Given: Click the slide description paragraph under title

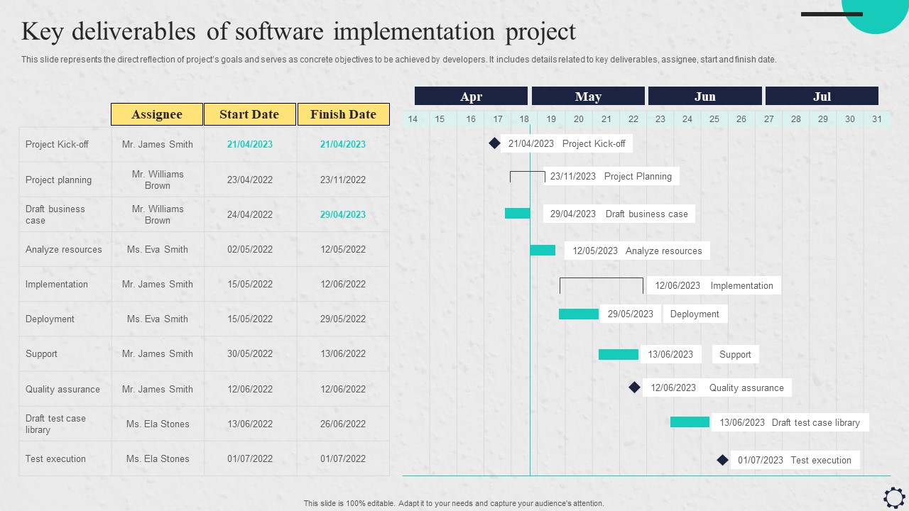Looking at the screenshot, I should (x=399, y=60).
